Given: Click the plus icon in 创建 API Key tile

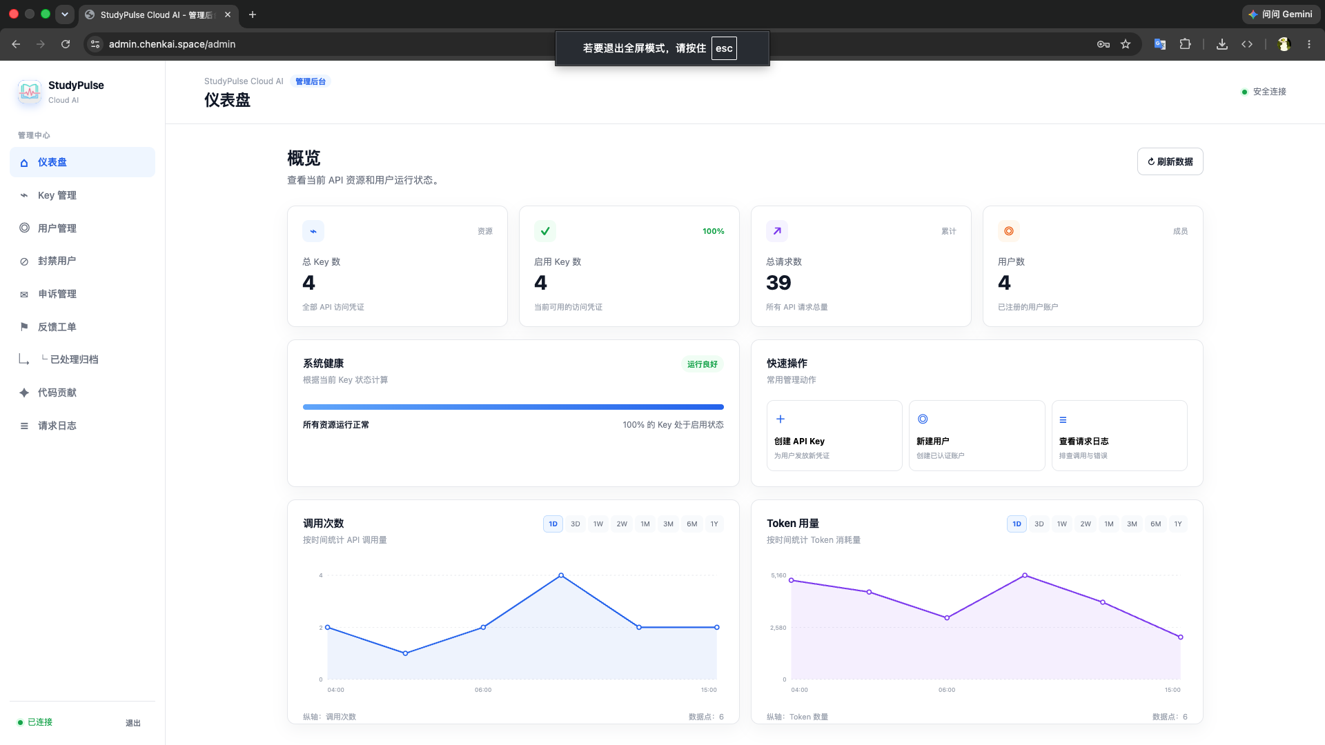Looking at the screenshot, I should (x=781, y=419).
